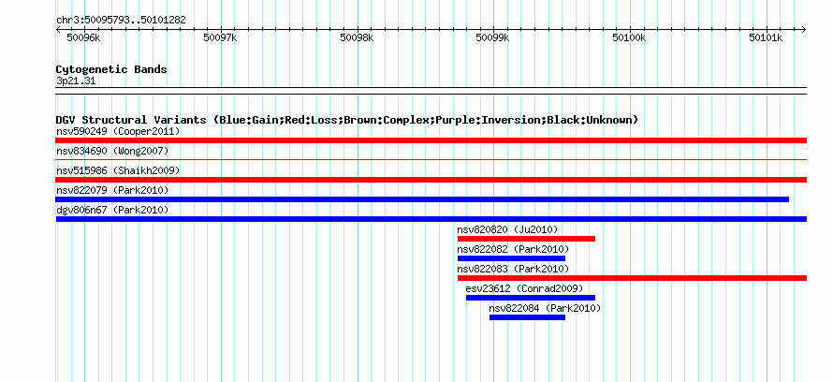Click the nsv822079 (Park2010) label

[112, 190]
